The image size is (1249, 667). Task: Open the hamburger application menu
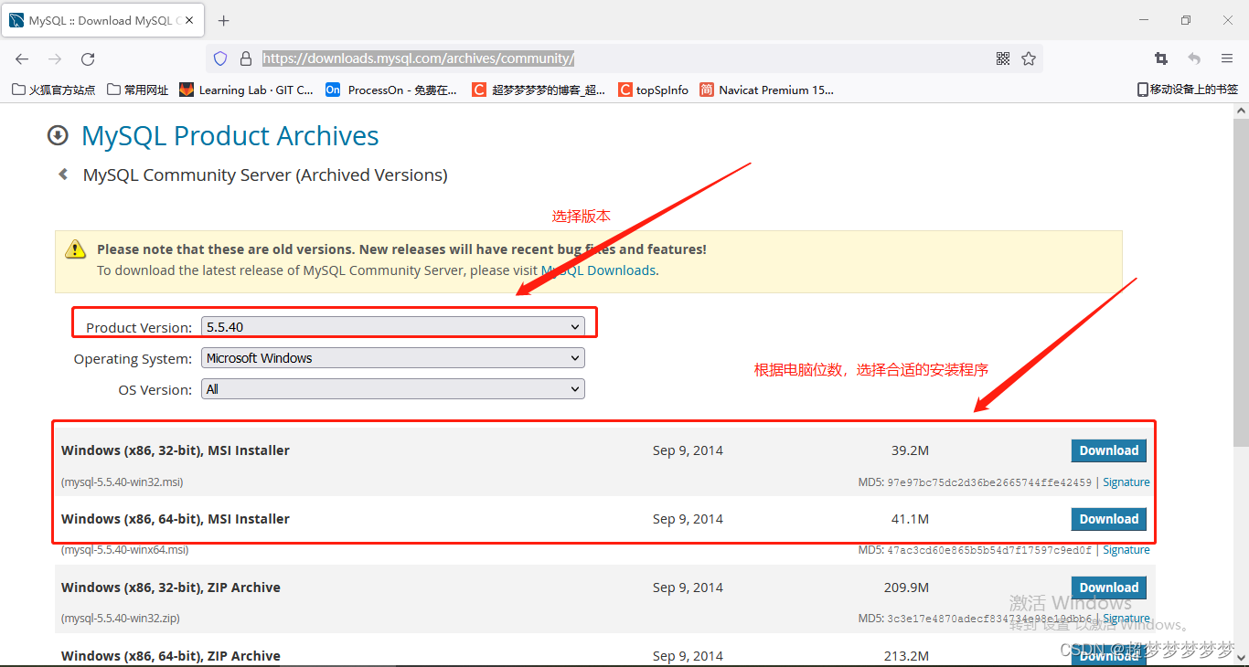click(1227, 58)
